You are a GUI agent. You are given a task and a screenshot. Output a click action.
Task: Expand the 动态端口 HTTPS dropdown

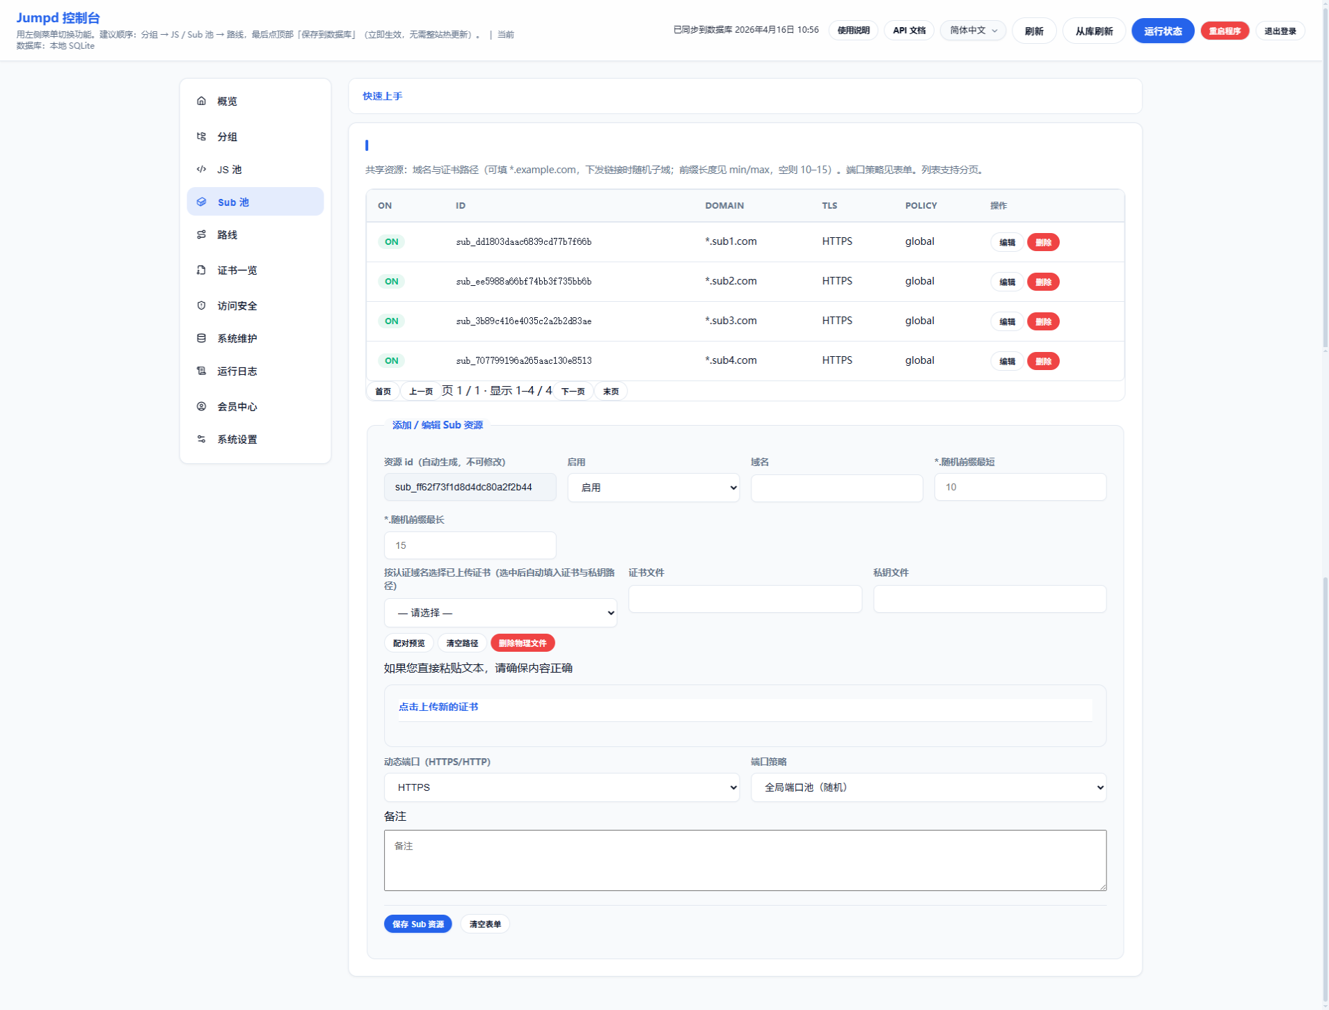click(561, 787)
